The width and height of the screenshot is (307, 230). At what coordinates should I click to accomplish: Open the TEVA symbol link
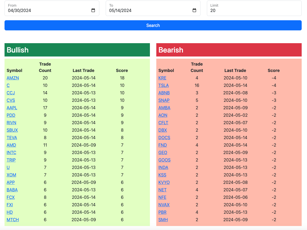click(x=12, y=138)
